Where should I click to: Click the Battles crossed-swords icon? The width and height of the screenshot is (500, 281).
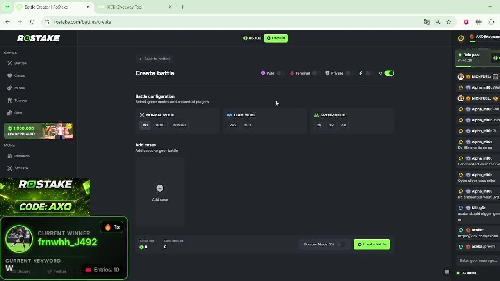(x=10, y=63)
